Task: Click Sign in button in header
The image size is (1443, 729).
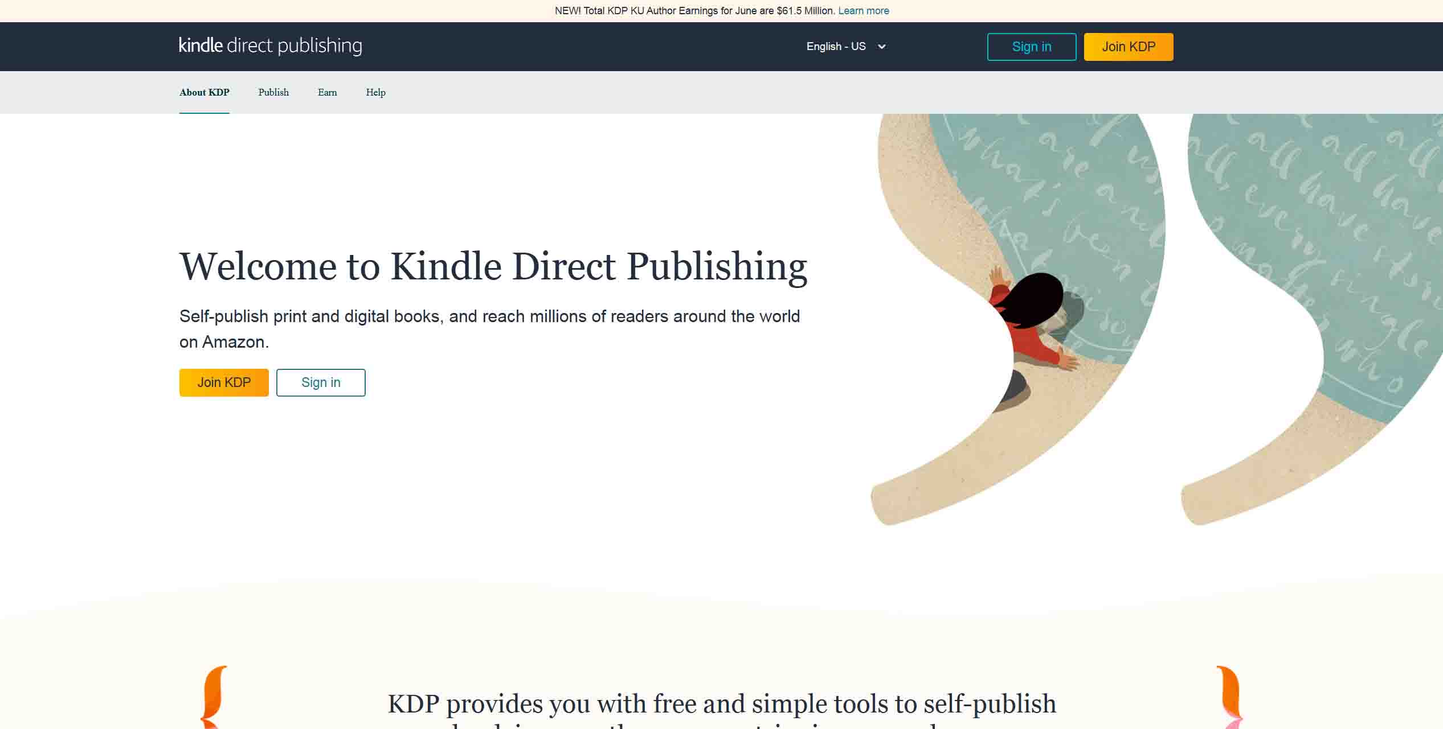Action: click(1032, 47)
